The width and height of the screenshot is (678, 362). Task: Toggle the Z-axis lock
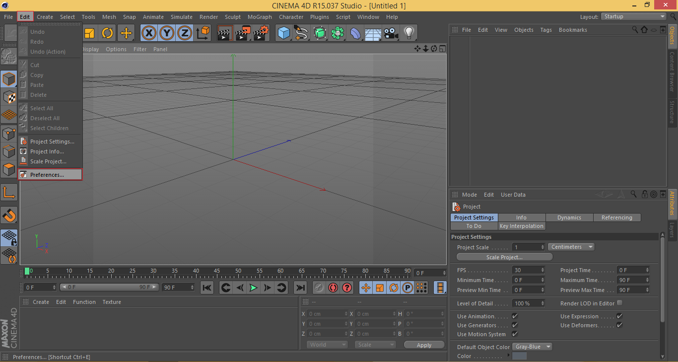click(x=185, y=33)
